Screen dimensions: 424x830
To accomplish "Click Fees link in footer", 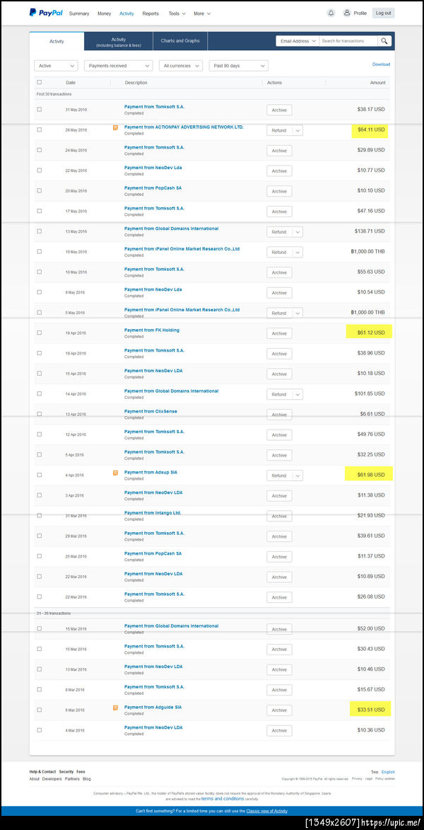I will point(81,772).
